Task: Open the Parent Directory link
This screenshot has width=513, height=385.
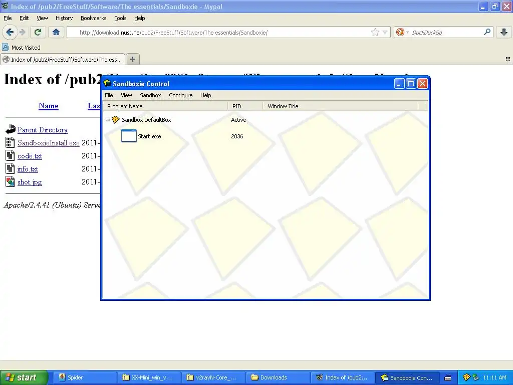Action: (43, 130)
